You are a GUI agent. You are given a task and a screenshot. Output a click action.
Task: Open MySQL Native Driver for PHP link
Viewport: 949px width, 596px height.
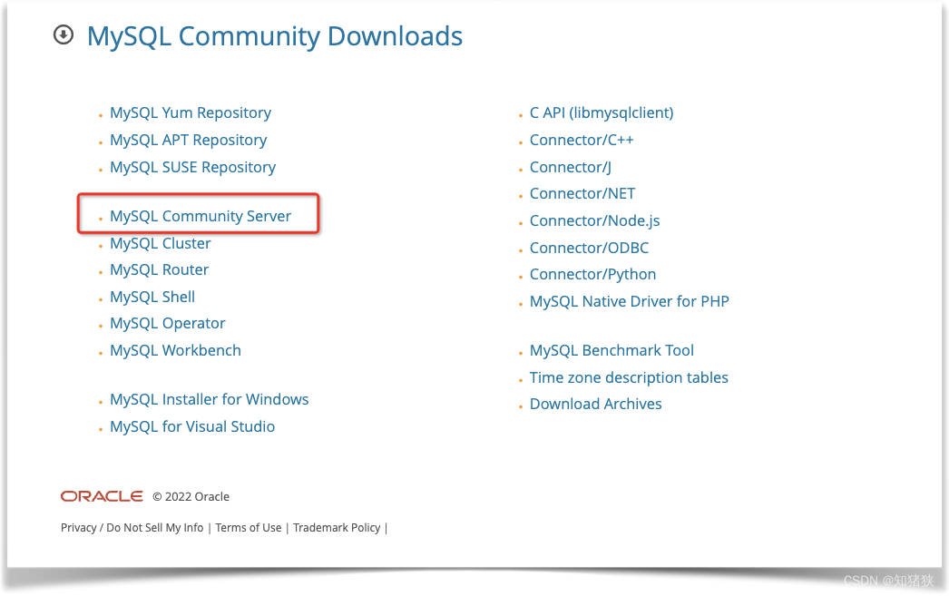(630, 301)
